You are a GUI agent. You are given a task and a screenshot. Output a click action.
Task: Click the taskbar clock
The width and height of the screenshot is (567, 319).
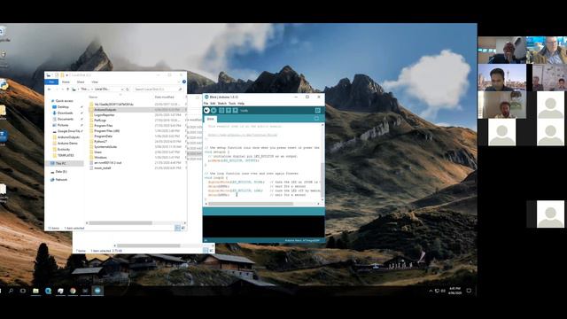(454, 291)
